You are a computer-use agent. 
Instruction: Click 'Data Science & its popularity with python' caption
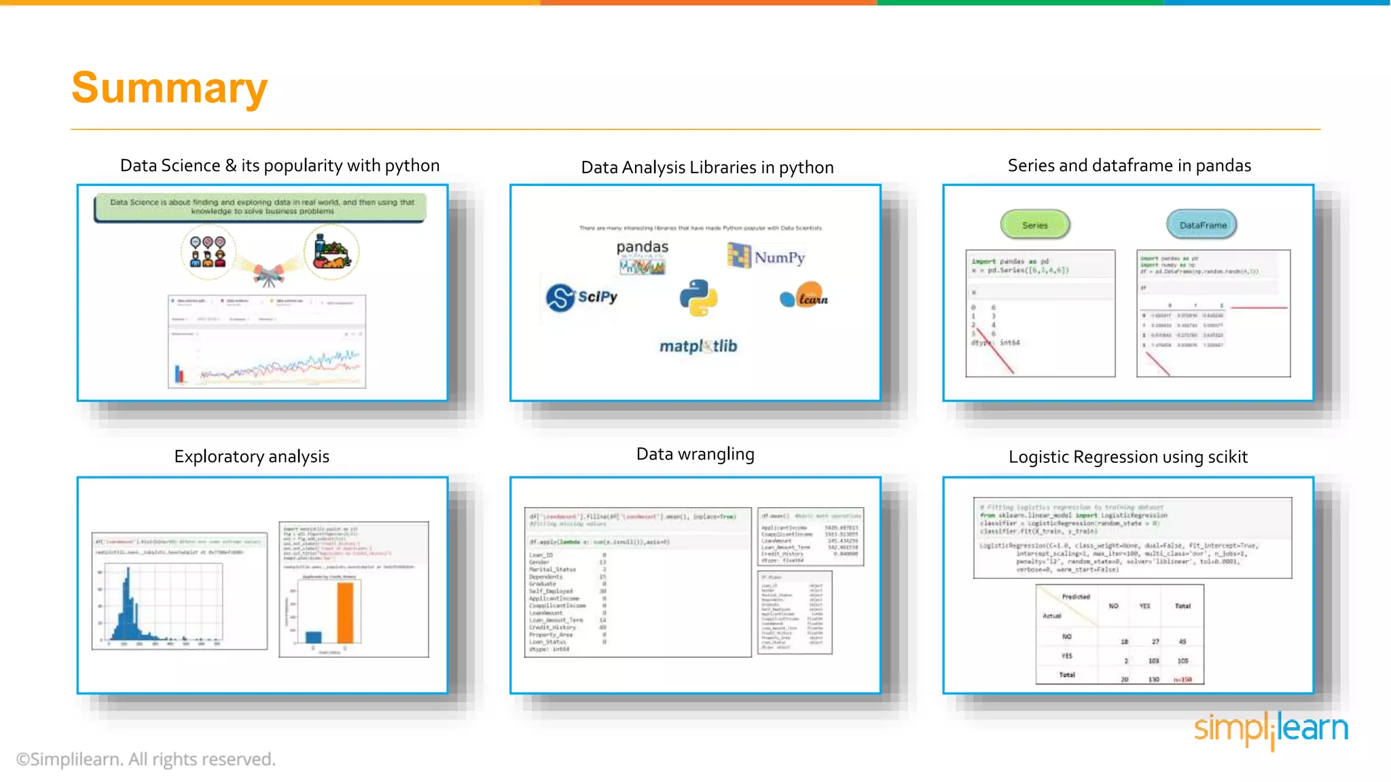280,166
